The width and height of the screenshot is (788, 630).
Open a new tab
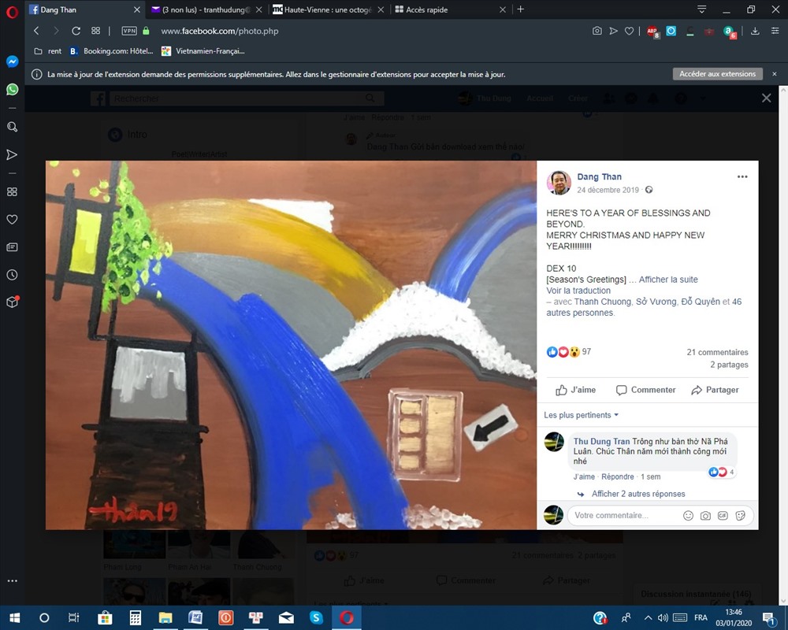[x=521, y=9]
